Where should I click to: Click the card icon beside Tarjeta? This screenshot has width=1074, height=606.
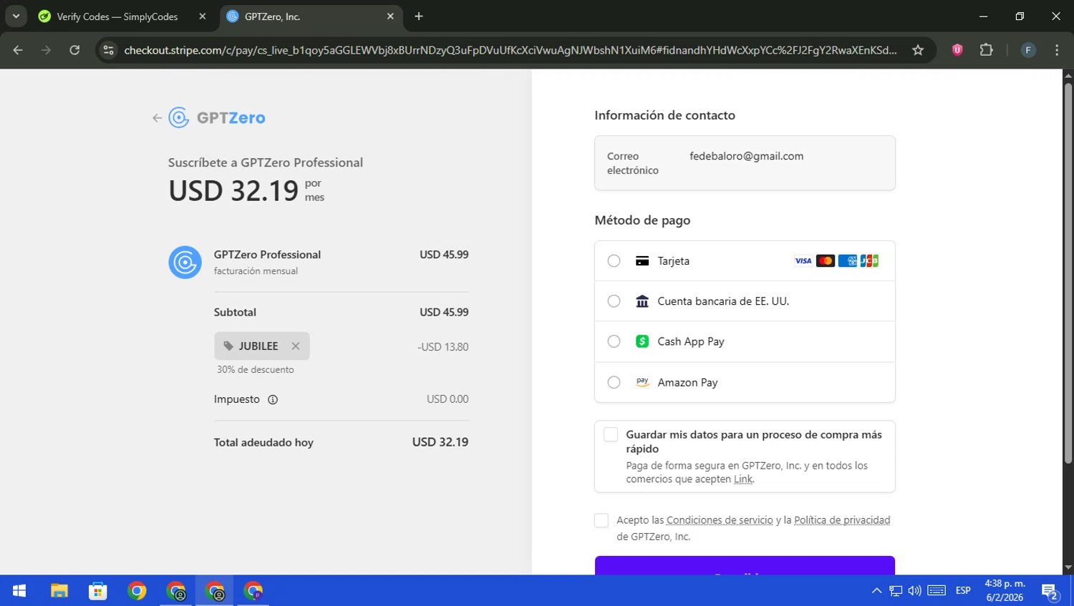pyautogui.click(x=642, y=261)
